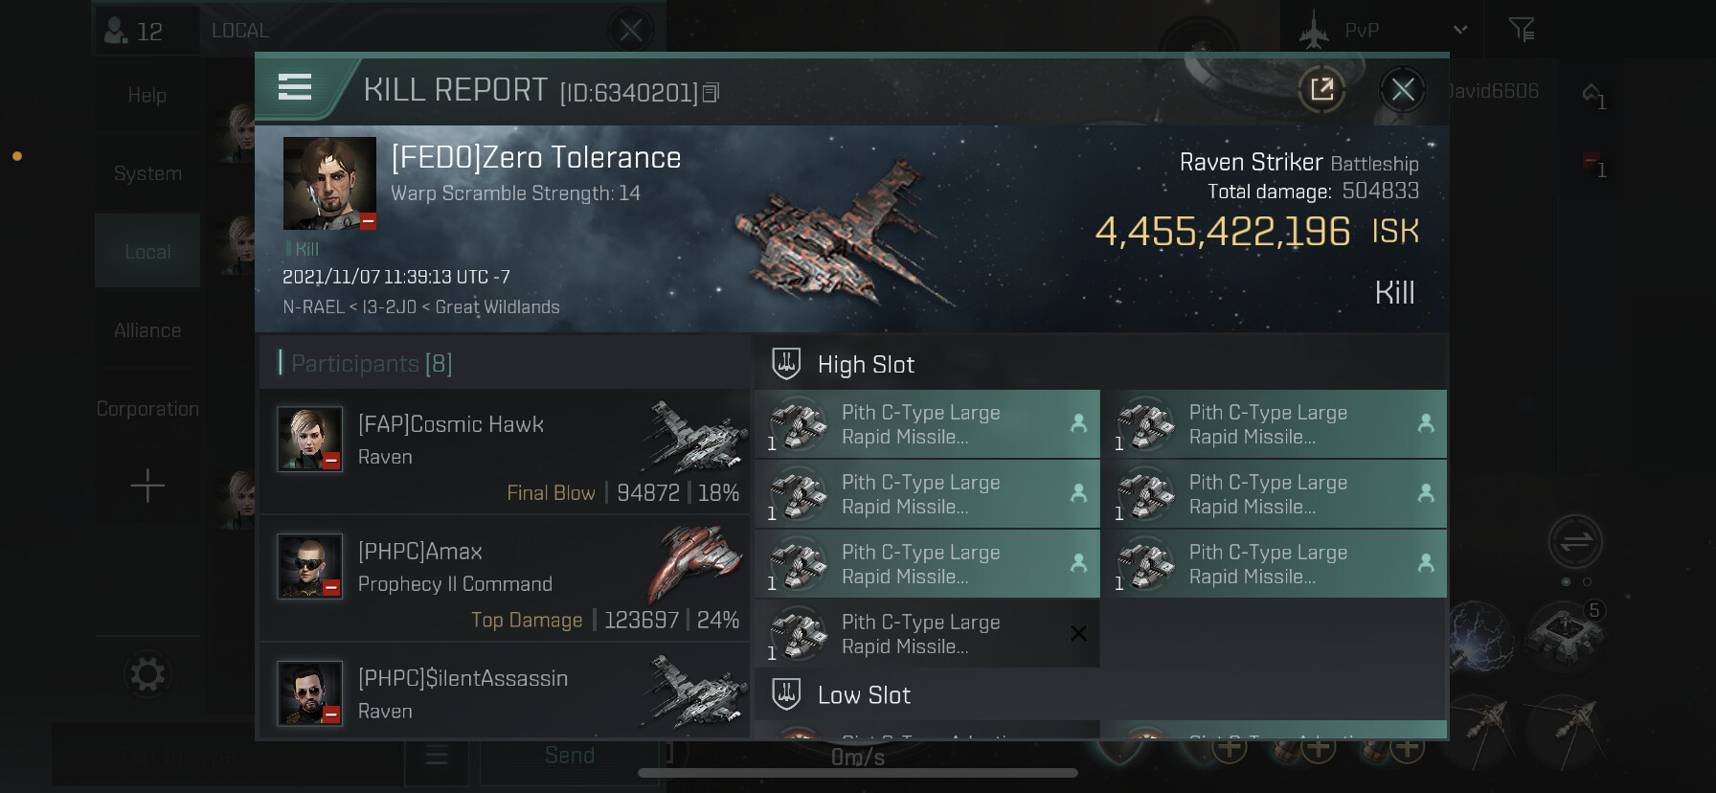1716x793 pixels.
Task: Open the Help chat tab
Action: (x=147, y=95)
